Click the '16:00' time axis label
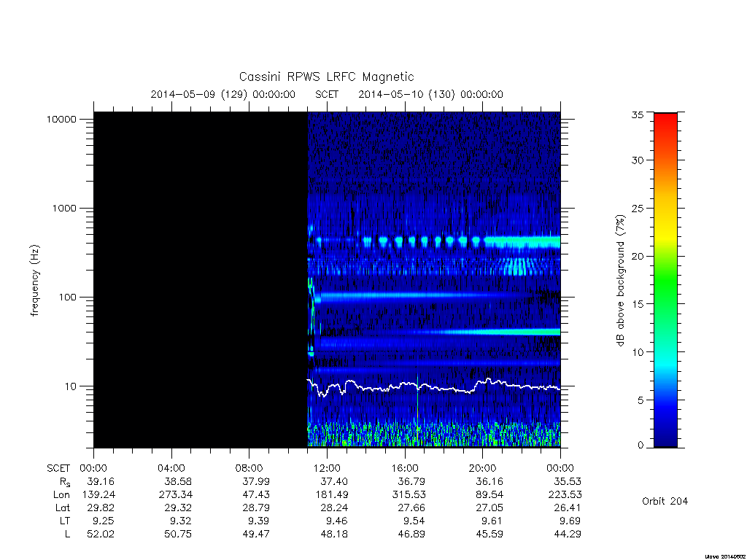This screenshot has width=747, height=560. (405, 468)
